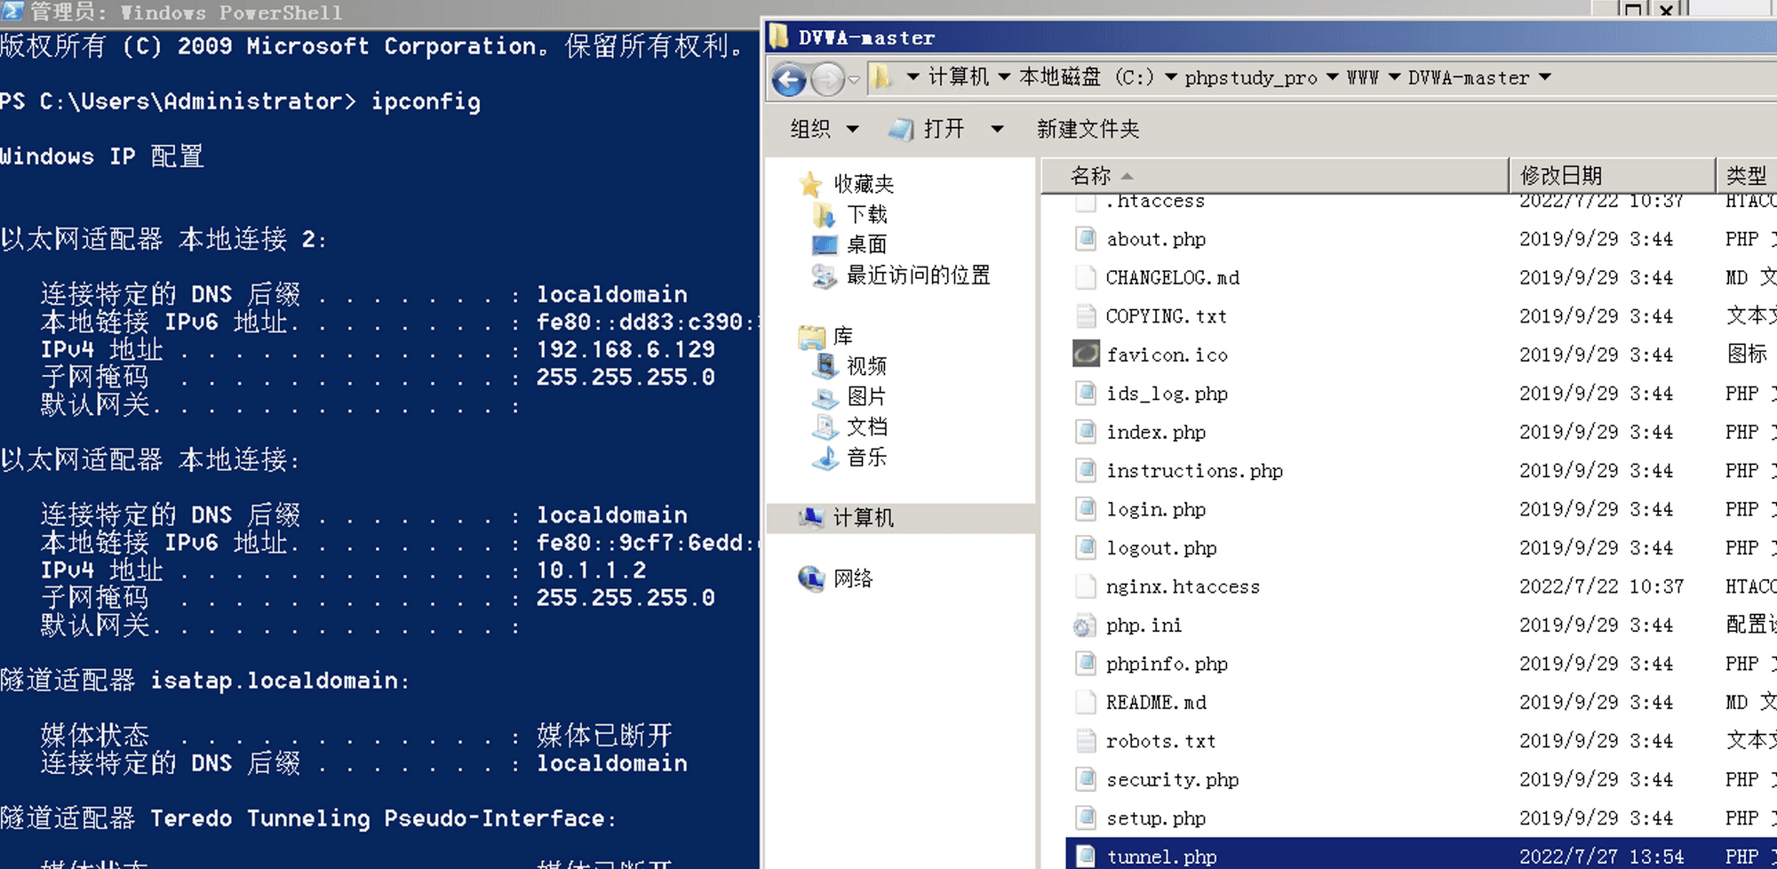Click 本地磁盘 (C:) in the address breadcrumb
1777x869 pixels.
pos(1087,77)
